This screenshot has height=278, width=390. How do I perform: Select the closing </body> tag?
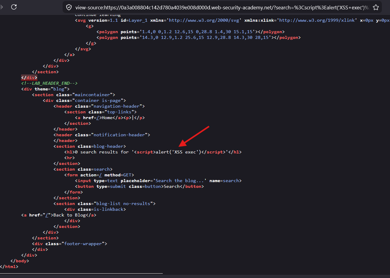tap(20, 261)
